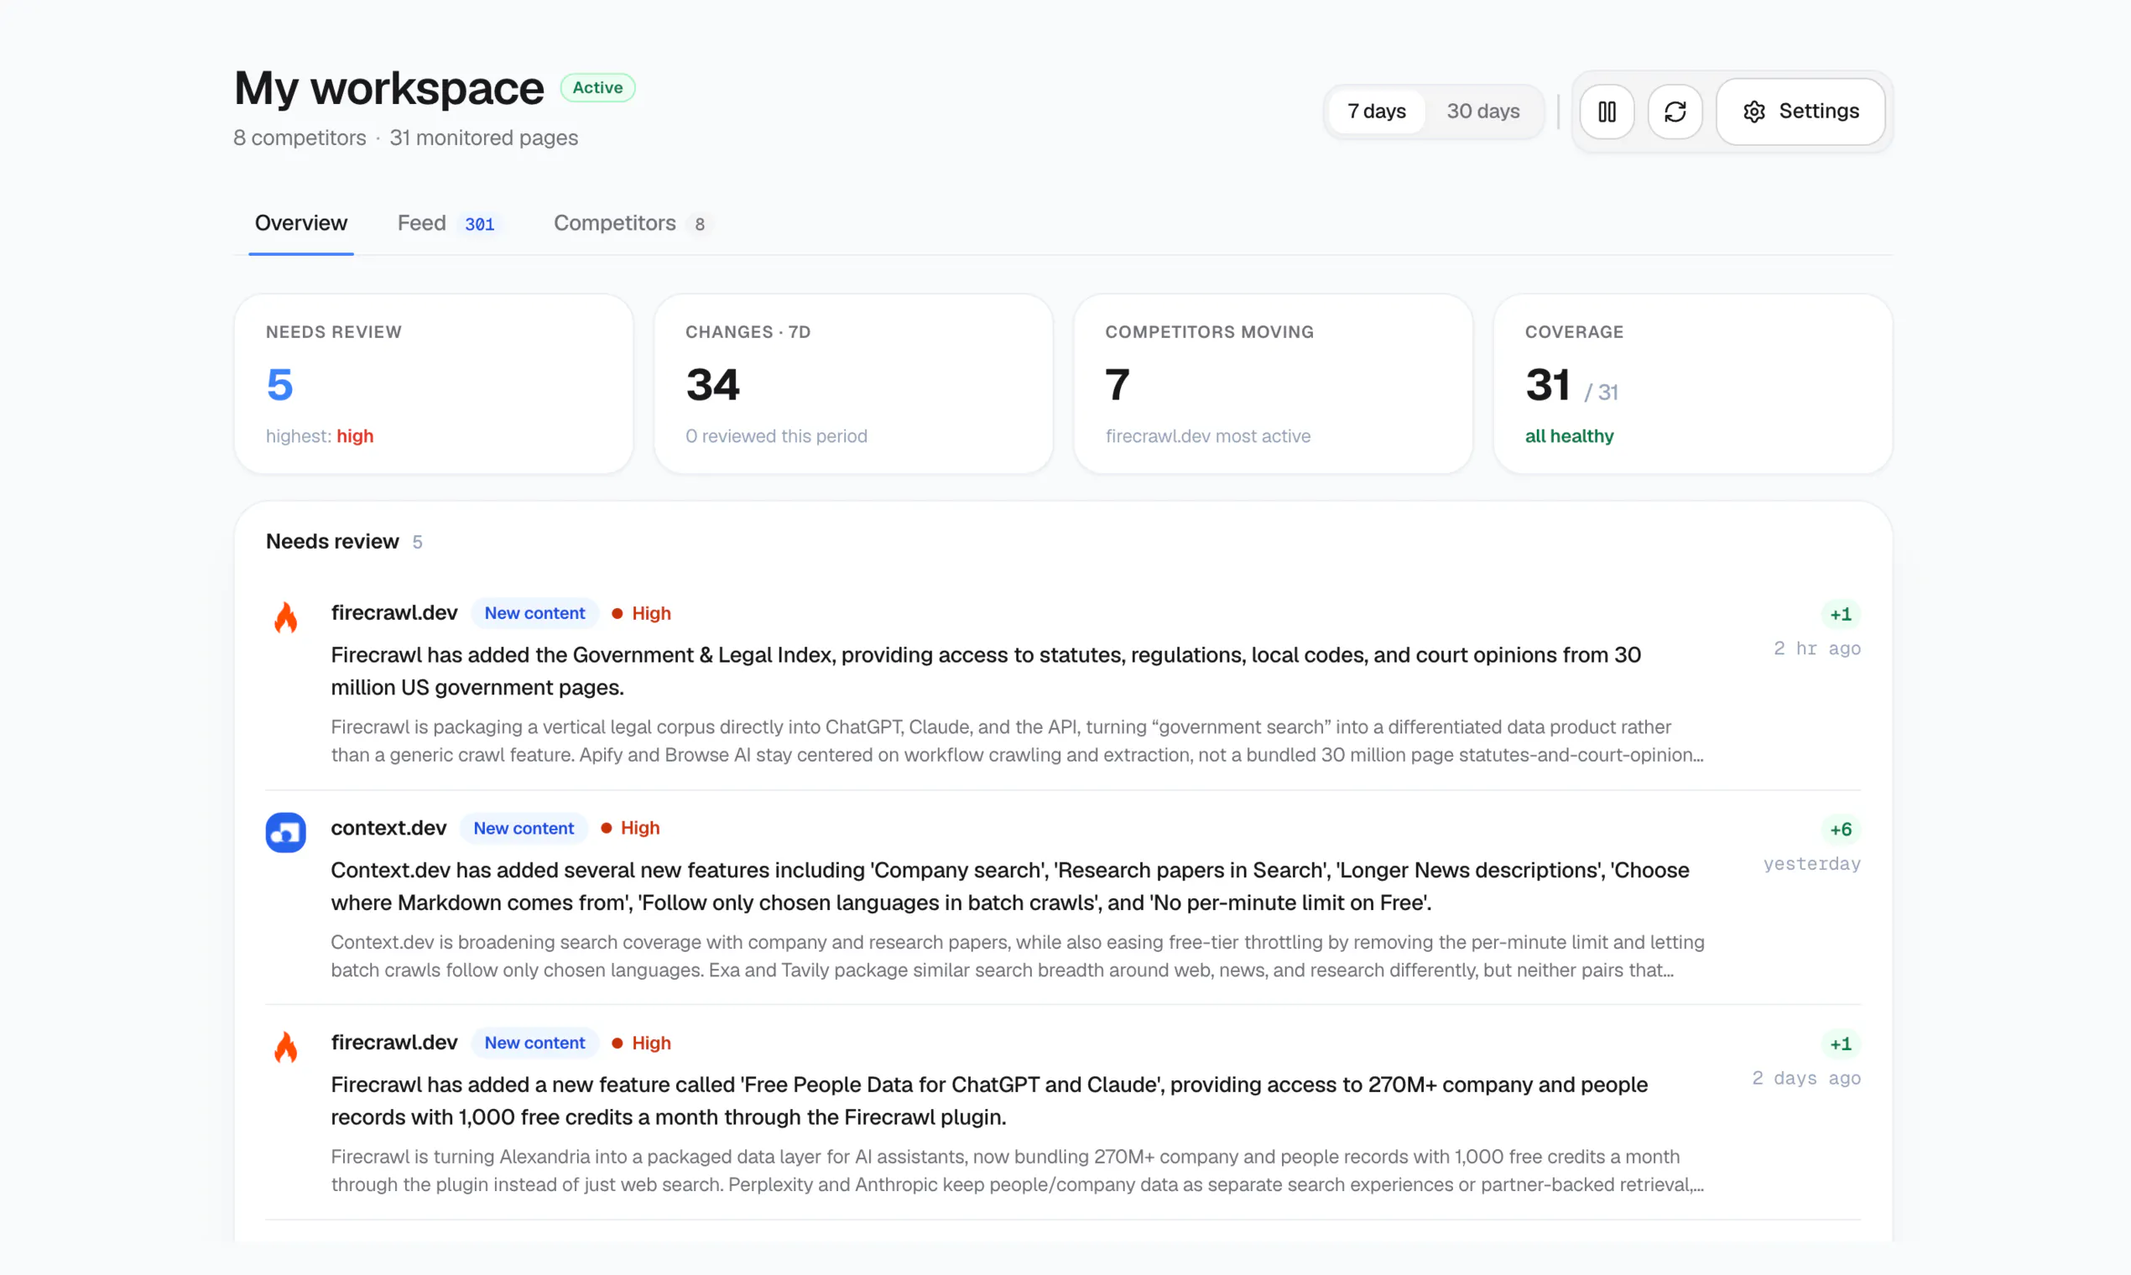Open the Context.dev new features headline

[1009, 886]
